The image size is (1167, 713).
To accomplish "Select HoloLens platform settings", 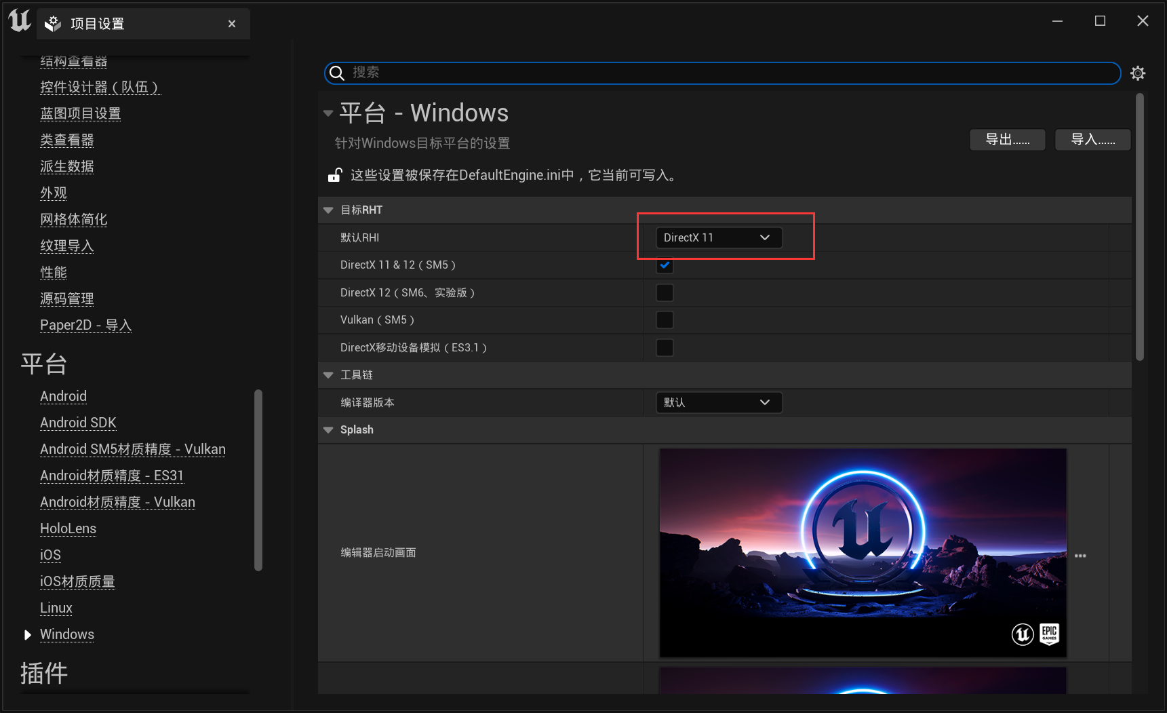I will click(68, 528).
